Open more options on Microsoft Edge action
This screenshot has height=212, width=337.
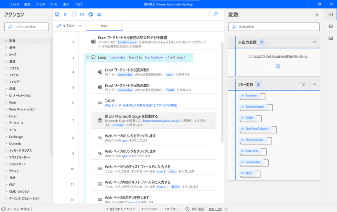coord(211,121)
